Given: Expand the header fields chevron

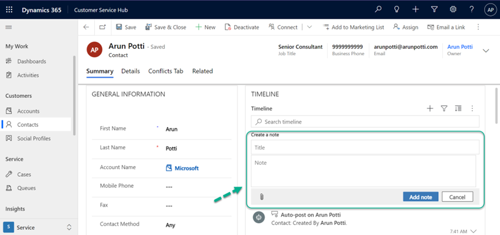Looking at the screenshot, I should 486,51.
